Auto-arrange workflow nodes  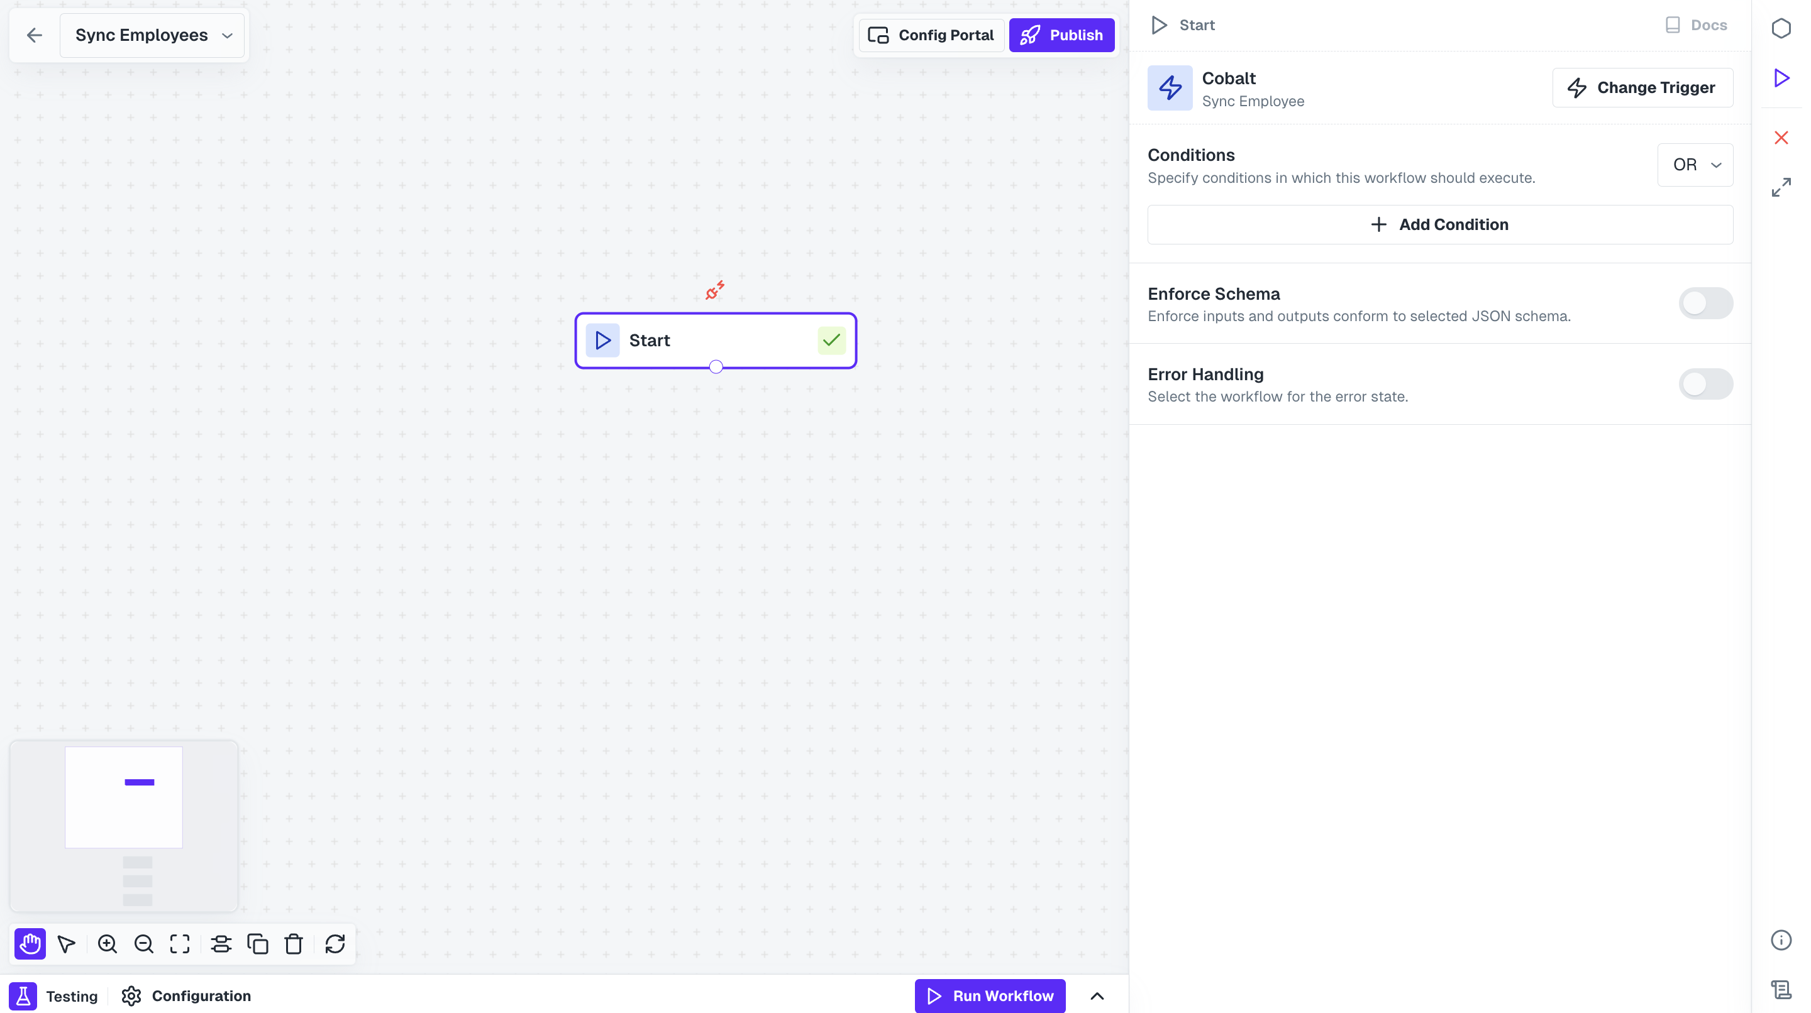click(x=221, y=944)
